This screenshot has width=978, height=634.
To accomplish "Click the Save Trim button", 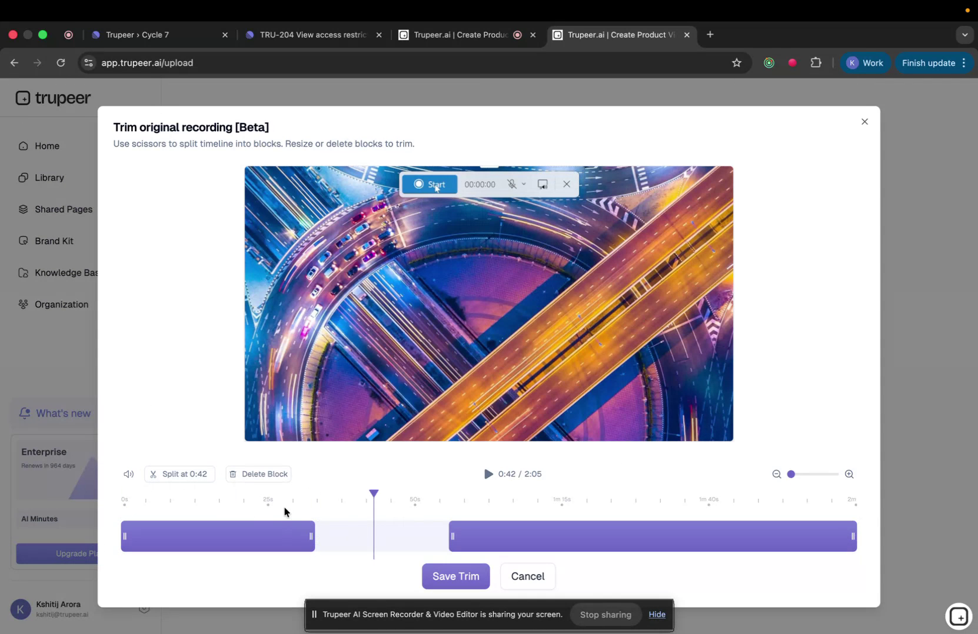I will click(x=455, y=576).
